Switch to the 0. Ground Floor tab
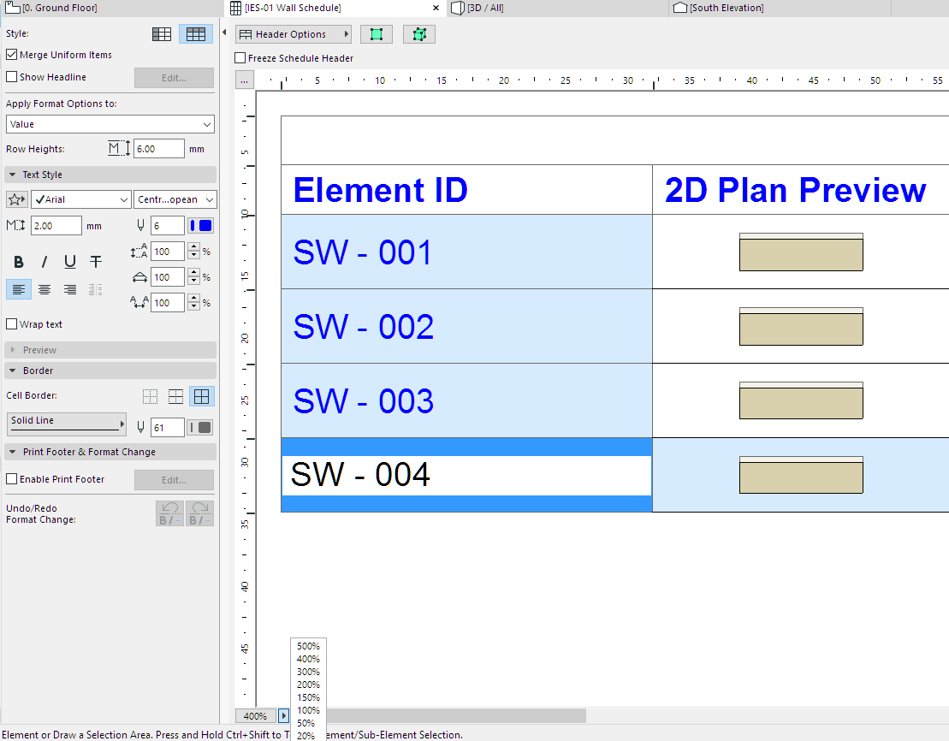Screen dimensions: 949x741 pos(112,8)
